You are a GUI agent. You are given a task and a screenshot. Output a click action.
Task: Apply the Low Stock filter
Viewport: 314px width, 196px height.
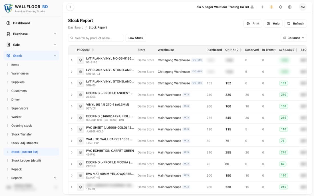pos(136,38)
